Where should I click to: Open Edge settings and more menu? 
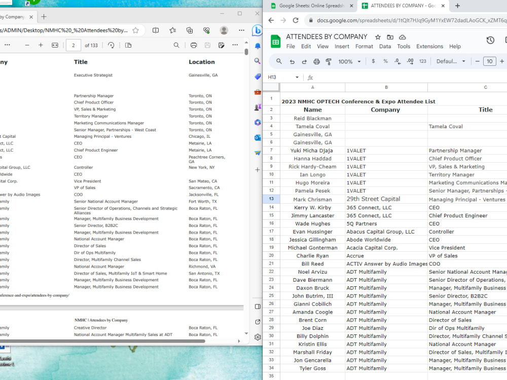tap(241, 30)
